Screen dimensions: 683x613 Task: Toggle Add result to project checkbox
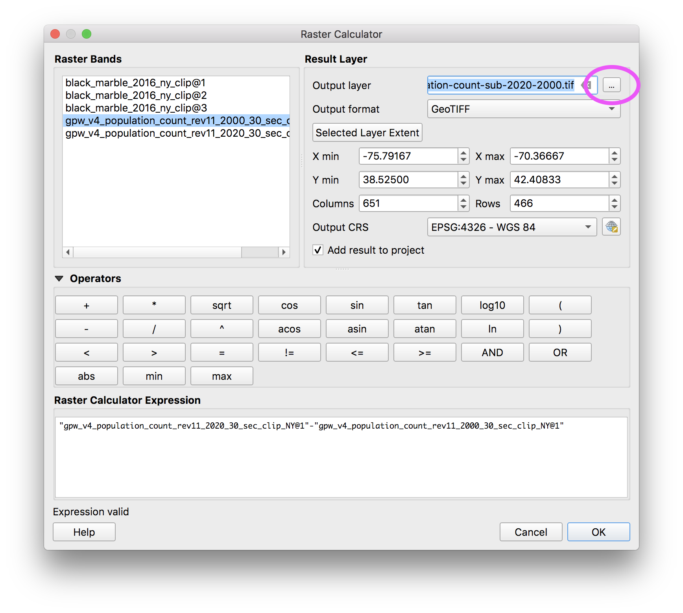click(318, 250)
